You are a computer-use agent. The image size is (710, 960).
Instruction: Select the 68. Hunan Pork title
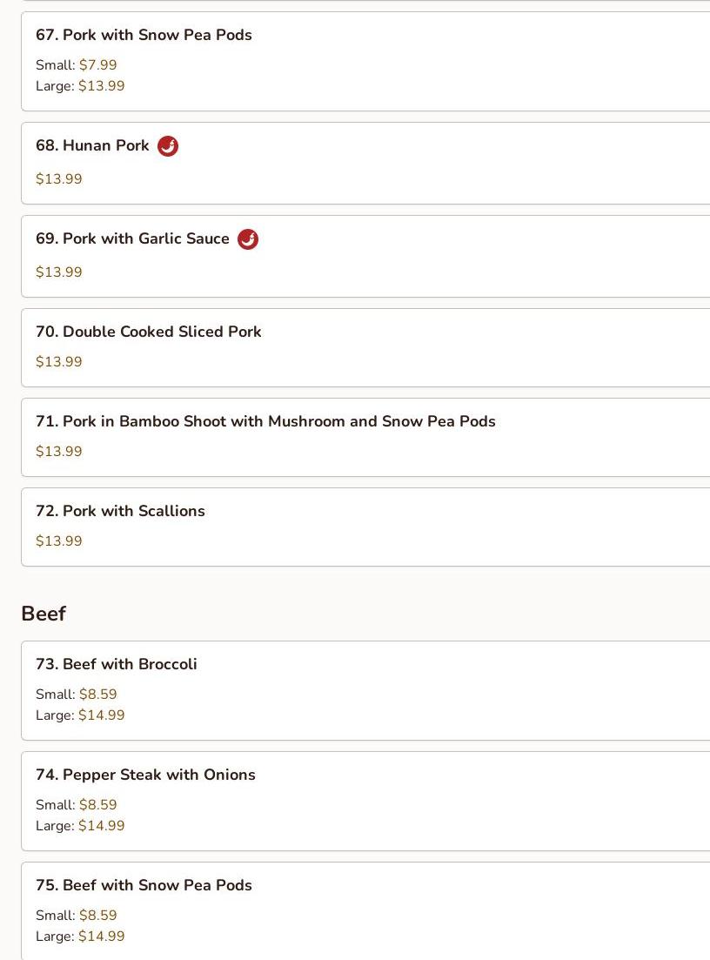click(92, 146)
